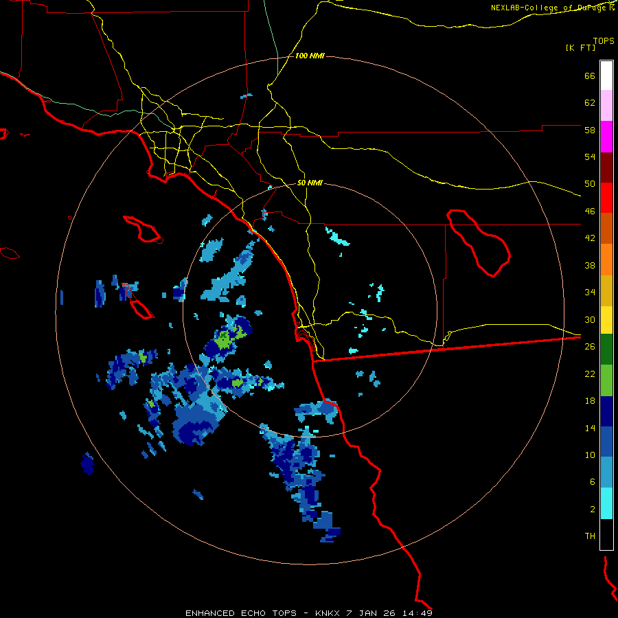Click the '58' legend value
Image resolution: width=618 pixels, height=618 pixels.
590,130
